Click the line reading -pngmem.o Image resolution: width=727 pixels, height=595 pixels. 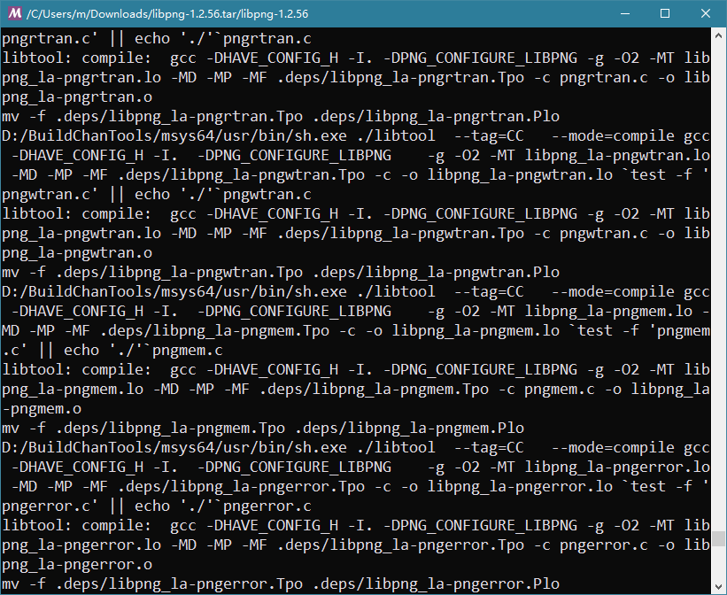[41, 408]
